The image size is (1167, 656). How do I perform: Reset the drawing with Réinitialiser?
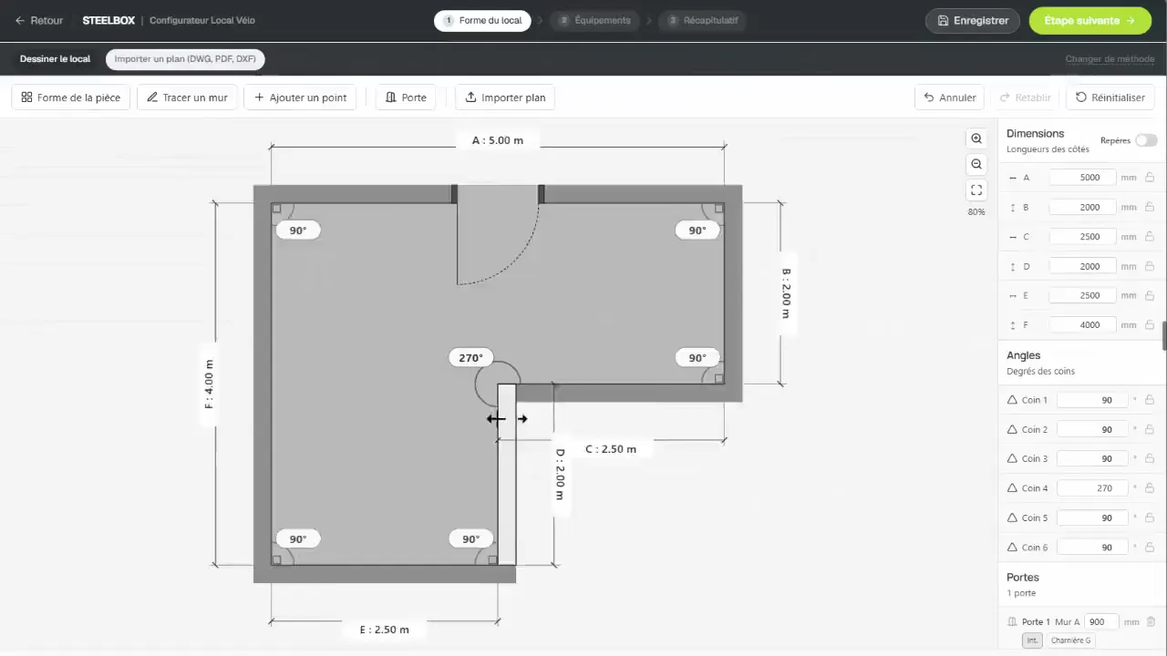(1110, 97)
